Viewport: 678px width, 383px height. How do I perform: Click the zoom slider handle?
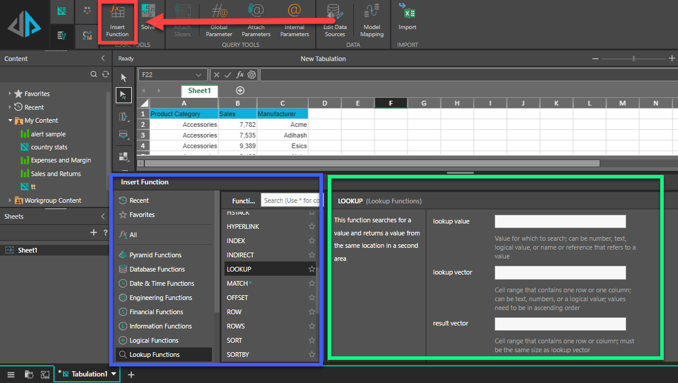(634, 59)
